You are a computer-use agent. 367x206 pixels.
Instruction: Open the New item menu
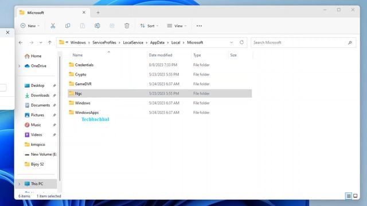[x=30, y=26]
